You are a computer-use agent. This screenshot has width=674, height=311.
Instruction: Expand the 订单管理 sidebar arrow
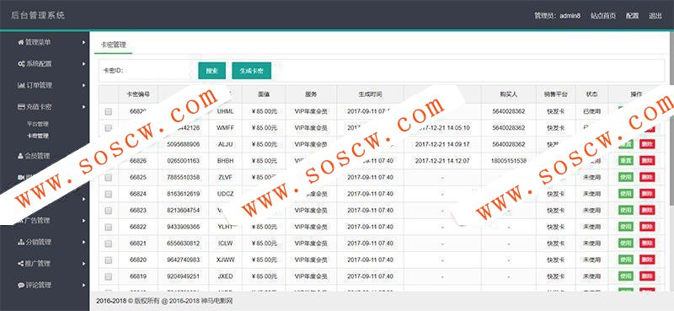pos(83,85)
